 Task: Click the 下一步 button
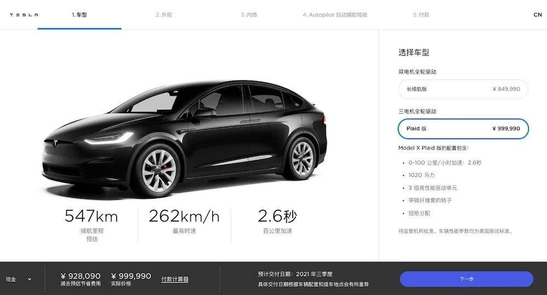pos(467,279)
